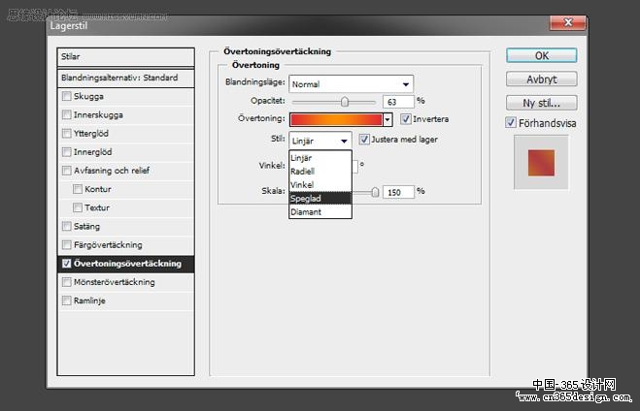Enable the Mönsterövertäckning checkbox
The height and width of the screenshot is (411, 640).
tap(67, 282)
